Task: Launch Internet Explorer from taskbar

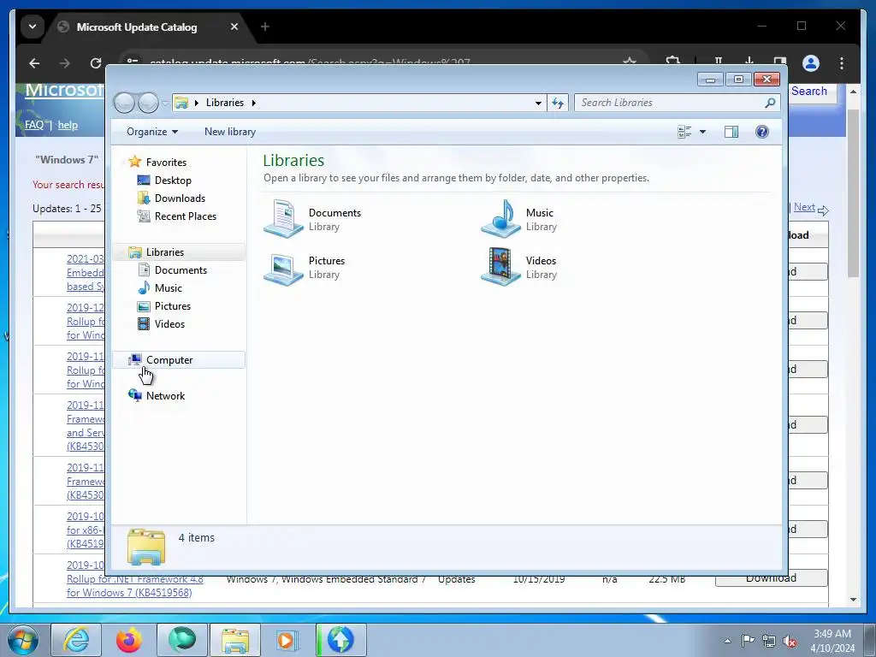Action: click(76, 640)
